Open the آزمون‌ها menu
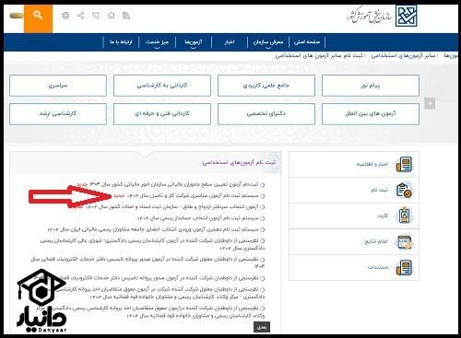 point(194,42)
